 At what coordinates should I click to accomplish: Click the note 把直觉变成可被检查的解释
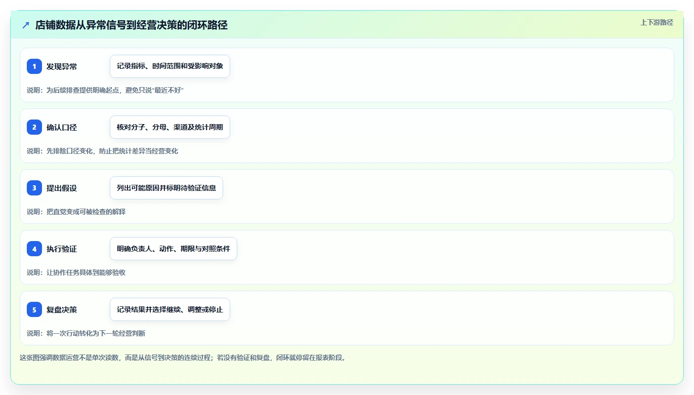click(76, 212)
